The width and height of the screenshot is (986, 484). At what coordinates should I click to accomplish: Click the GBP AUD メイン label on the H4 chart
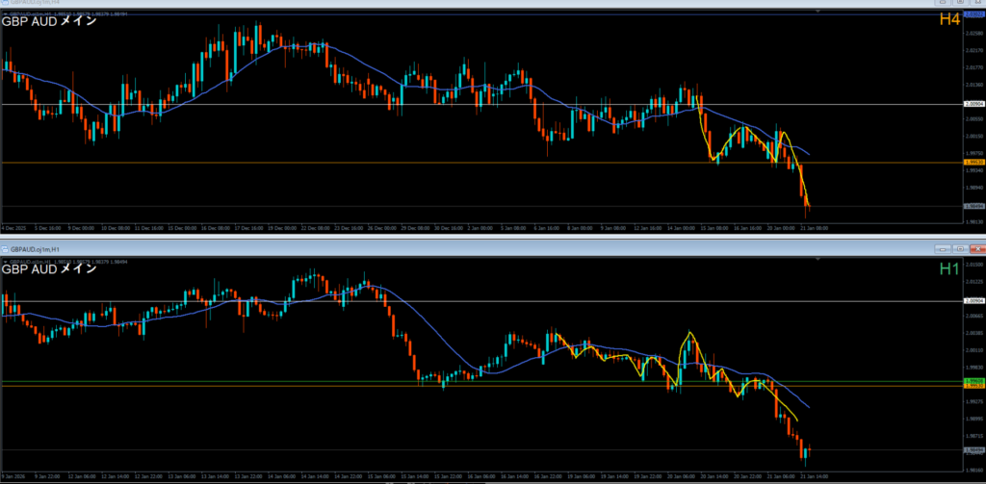(x=50, y=20)
